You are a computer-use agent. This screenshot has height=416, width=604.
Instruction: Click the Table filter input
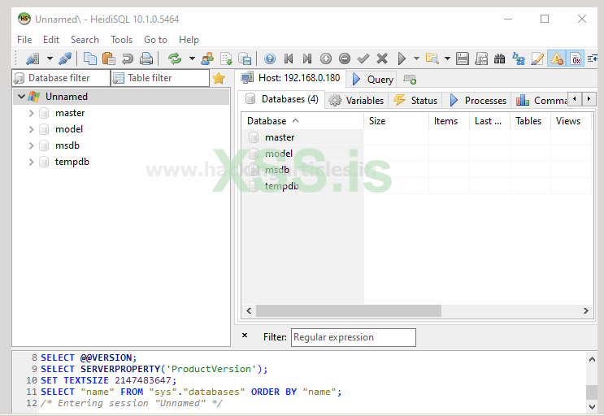pos(160,78)
